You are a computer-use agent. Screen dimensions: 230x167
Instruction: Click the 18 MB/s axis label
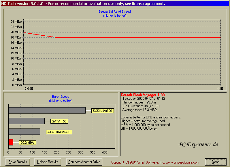point(16,37)
